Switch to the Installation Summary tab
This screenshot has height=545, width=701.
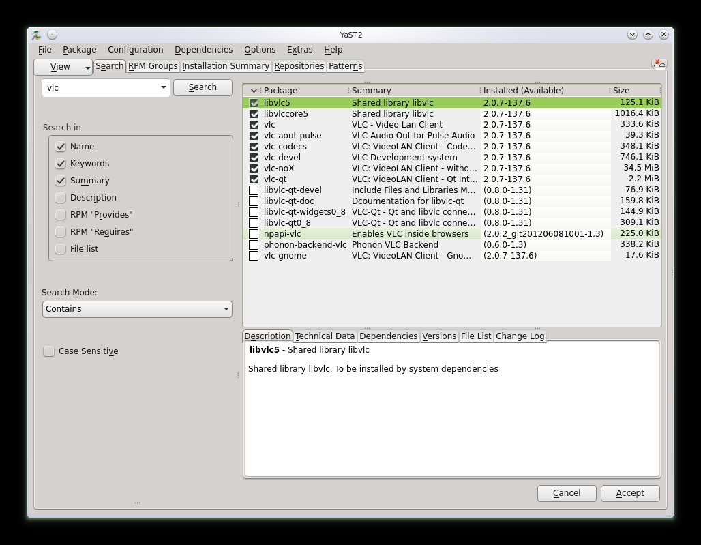point(226,66)
